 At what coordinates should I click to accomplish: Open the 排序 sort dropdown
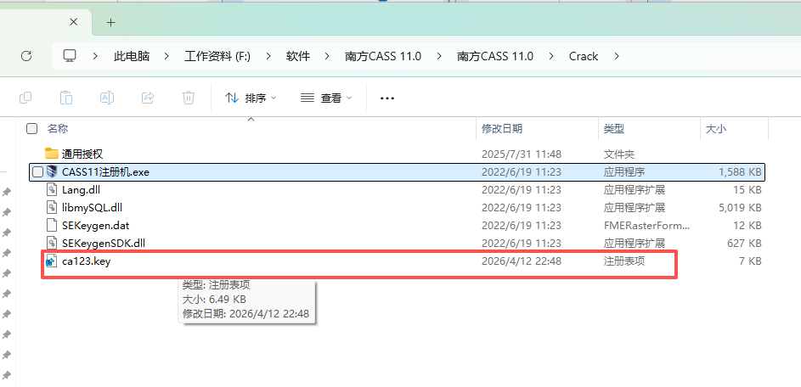coord(251,98)
